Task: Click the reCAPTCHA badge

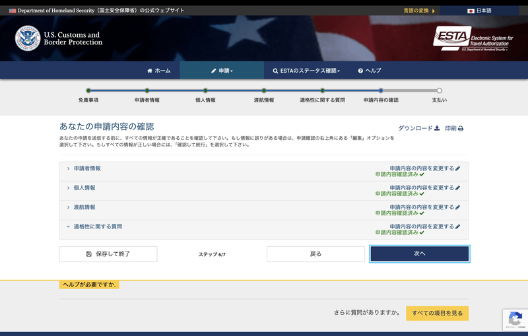Action: click(x=515, y=319)
